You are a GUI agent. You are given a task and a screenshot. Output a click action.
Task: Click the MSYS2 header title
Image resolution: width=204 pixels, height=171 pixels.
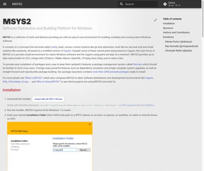tap(17, 4)
